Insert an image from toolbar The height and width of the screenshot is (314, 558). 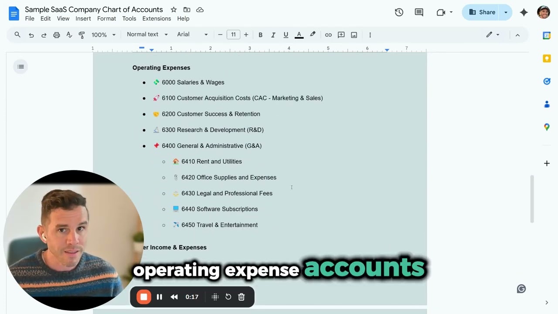coord(354,35)
